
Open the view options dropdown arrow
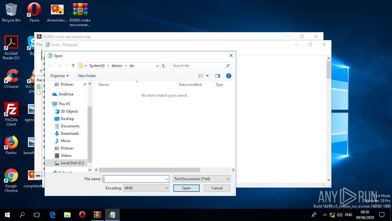point(207,76)
